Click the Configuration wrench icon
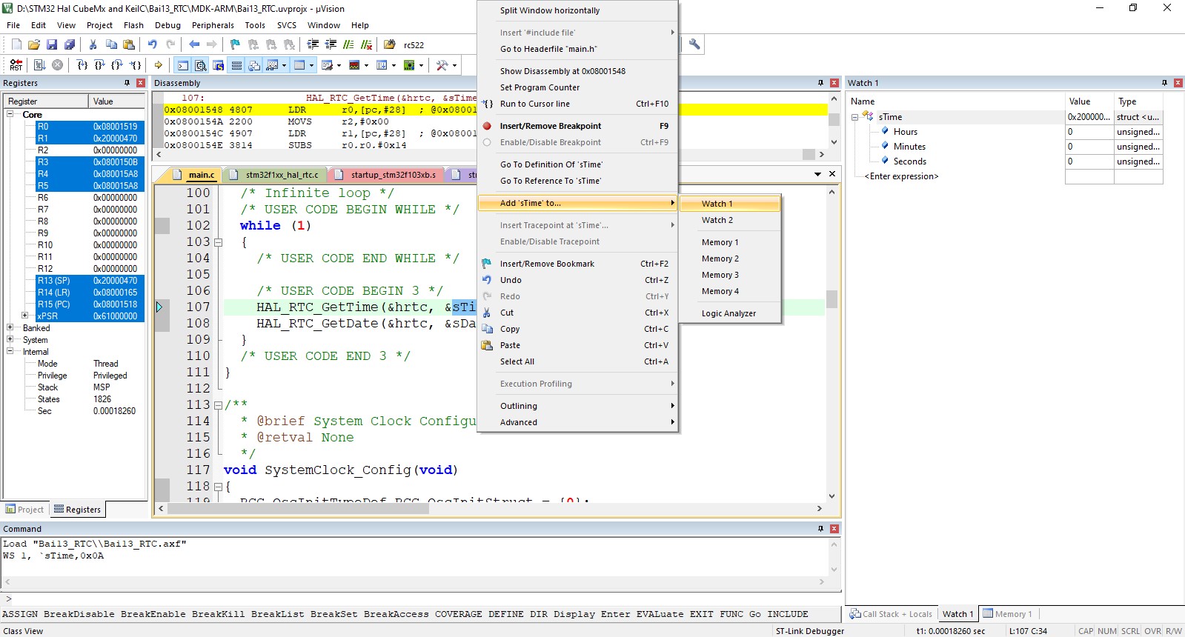The width and height of the screenshot is (1185, 637). pos(694,44)
